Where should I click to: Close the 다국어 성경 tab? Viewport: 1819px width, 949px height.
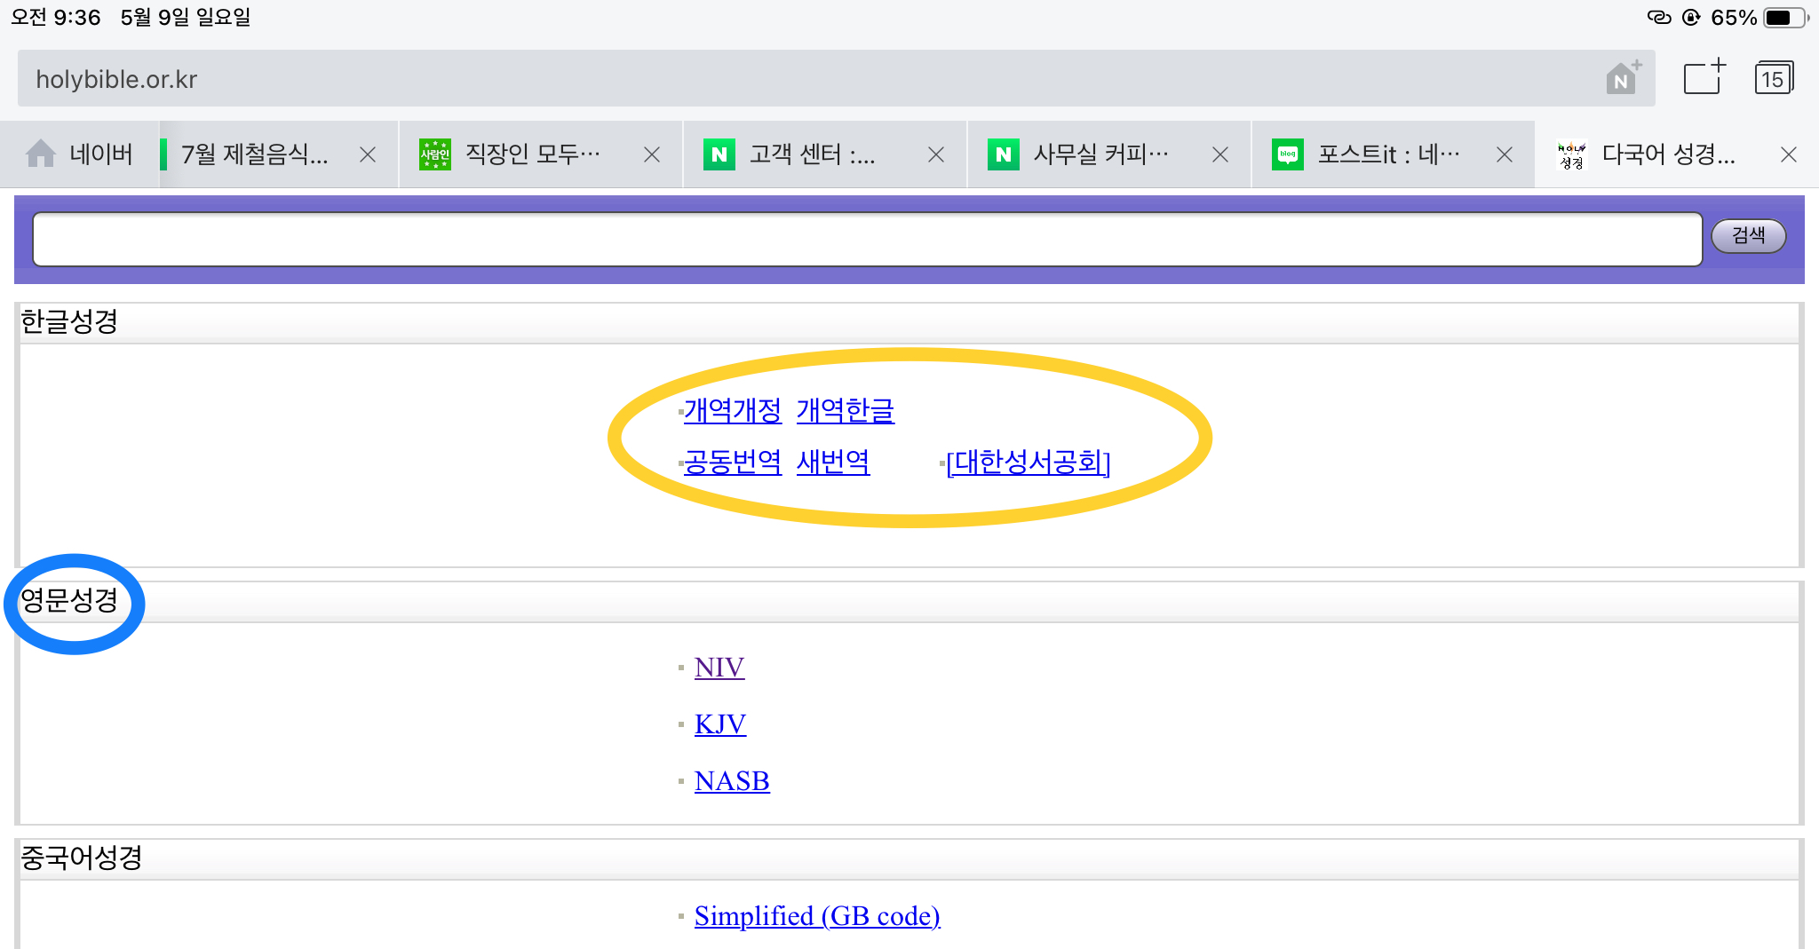tap(1789, 154)
